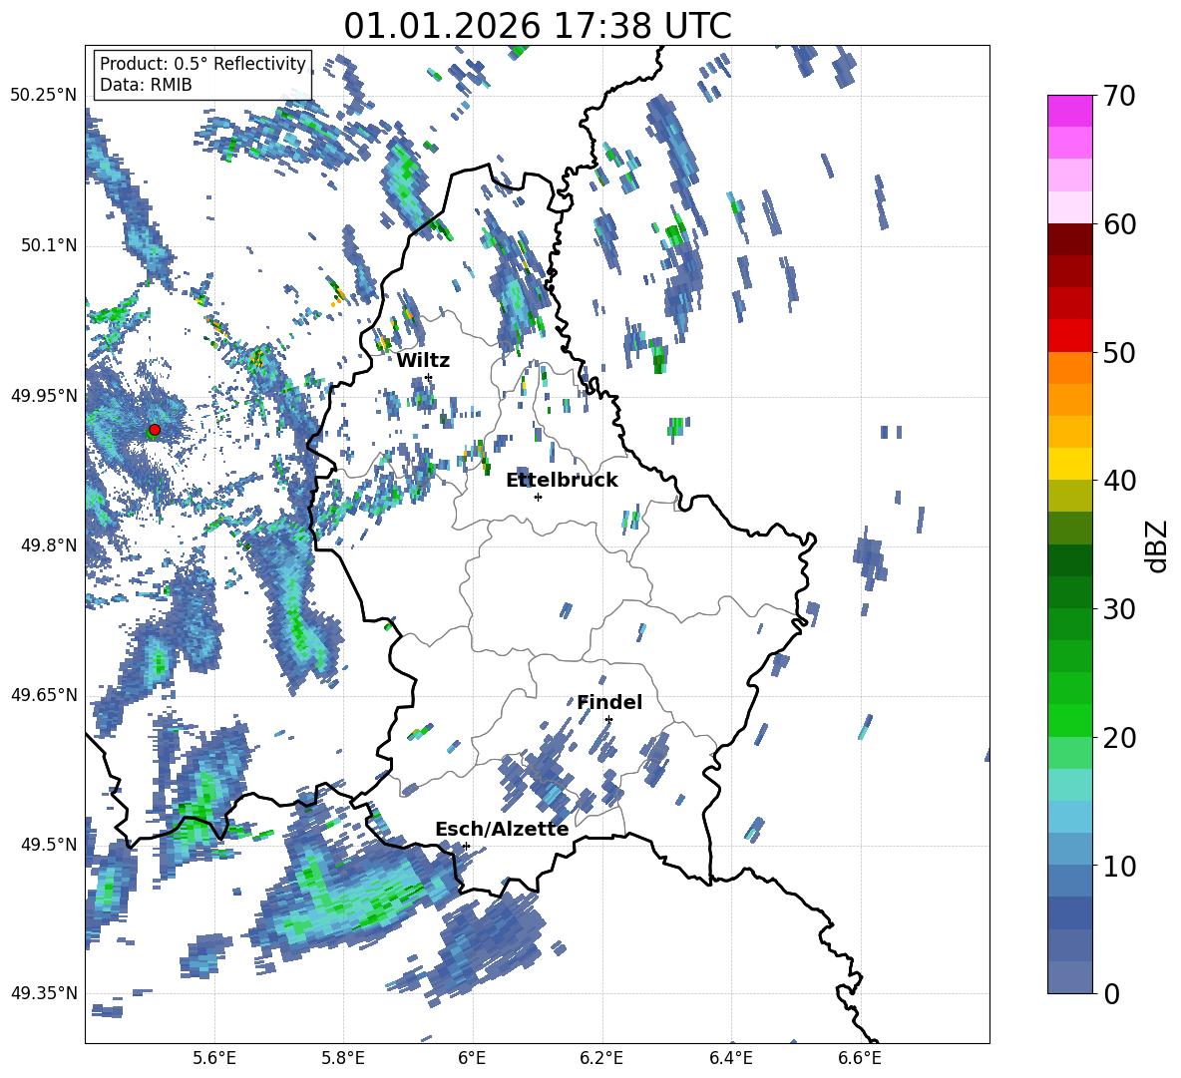Image resolution: width=1181 pixels, height=1078 pixels.
Task: Click the 49.35°N latitude label
Action: [44, 993]
